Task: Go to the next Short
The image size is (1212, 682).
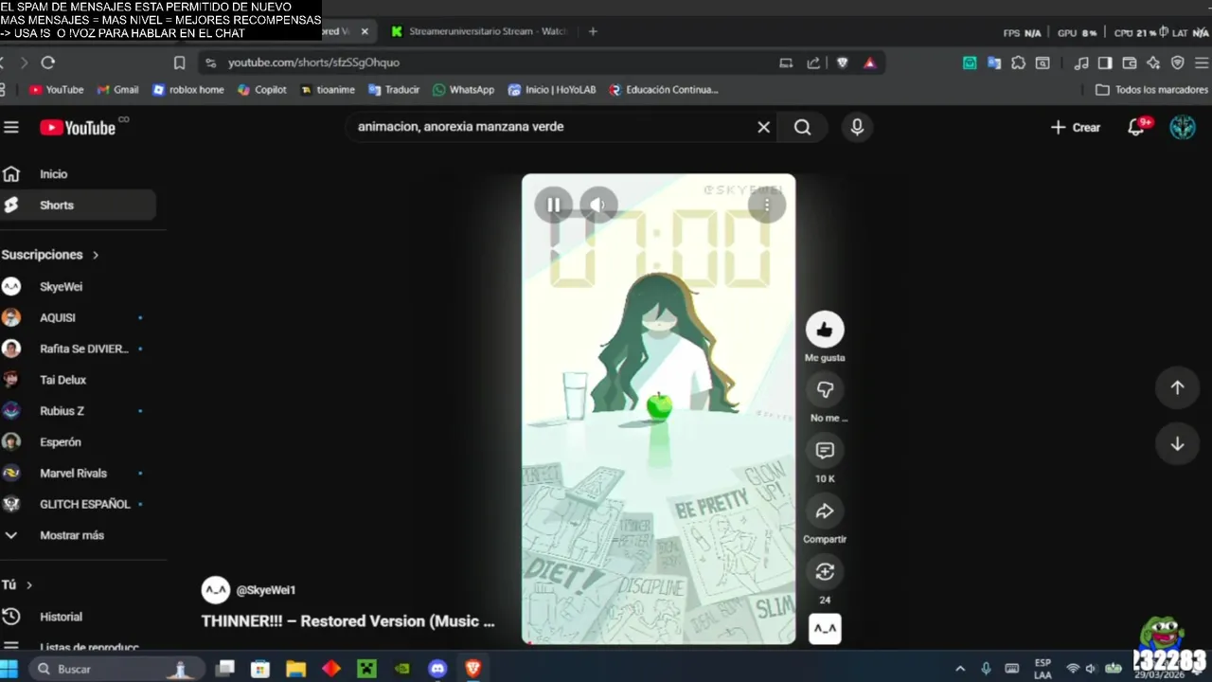Action: (x=1177, y=444)
